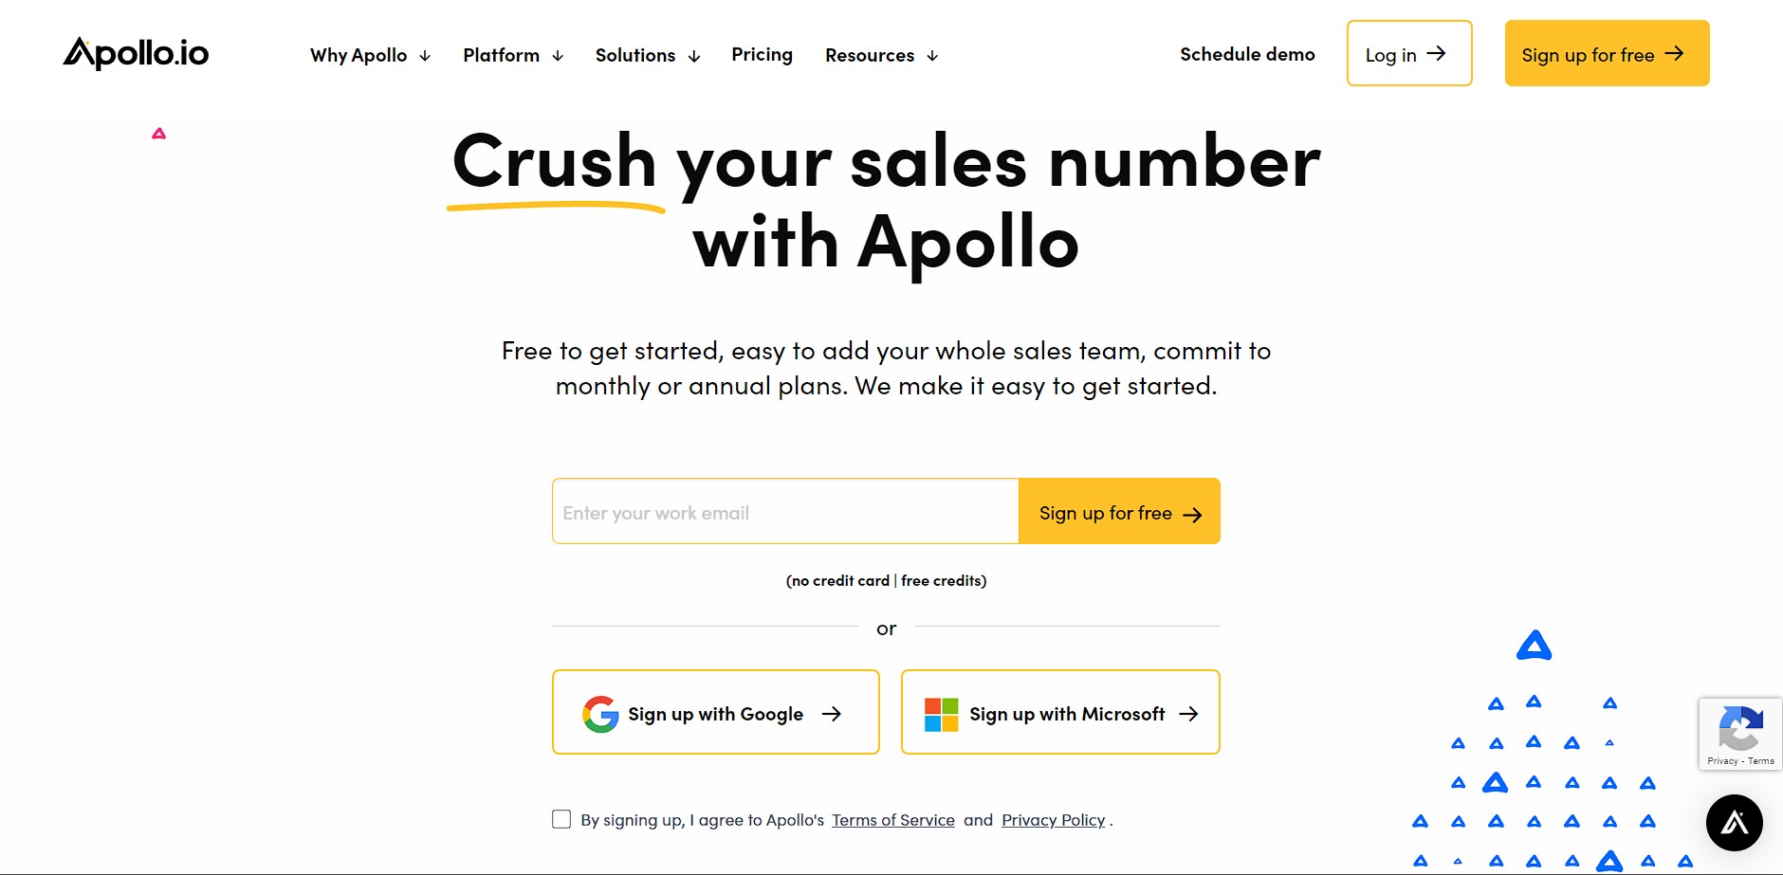Click the arrow icon in Log in button
This screenshot has width=1783, height=875.
click(x=1436, y=54)
